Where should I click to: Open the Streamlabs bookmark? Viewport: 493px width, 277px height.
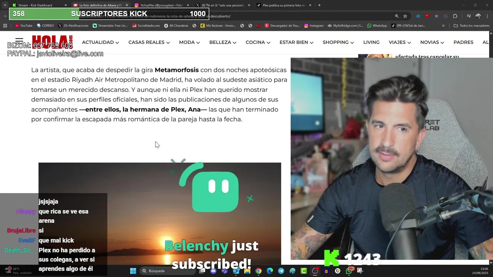110,26
